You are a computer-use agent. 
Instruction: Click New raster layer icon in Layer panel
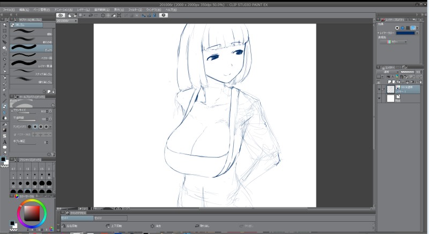(390, 82)
